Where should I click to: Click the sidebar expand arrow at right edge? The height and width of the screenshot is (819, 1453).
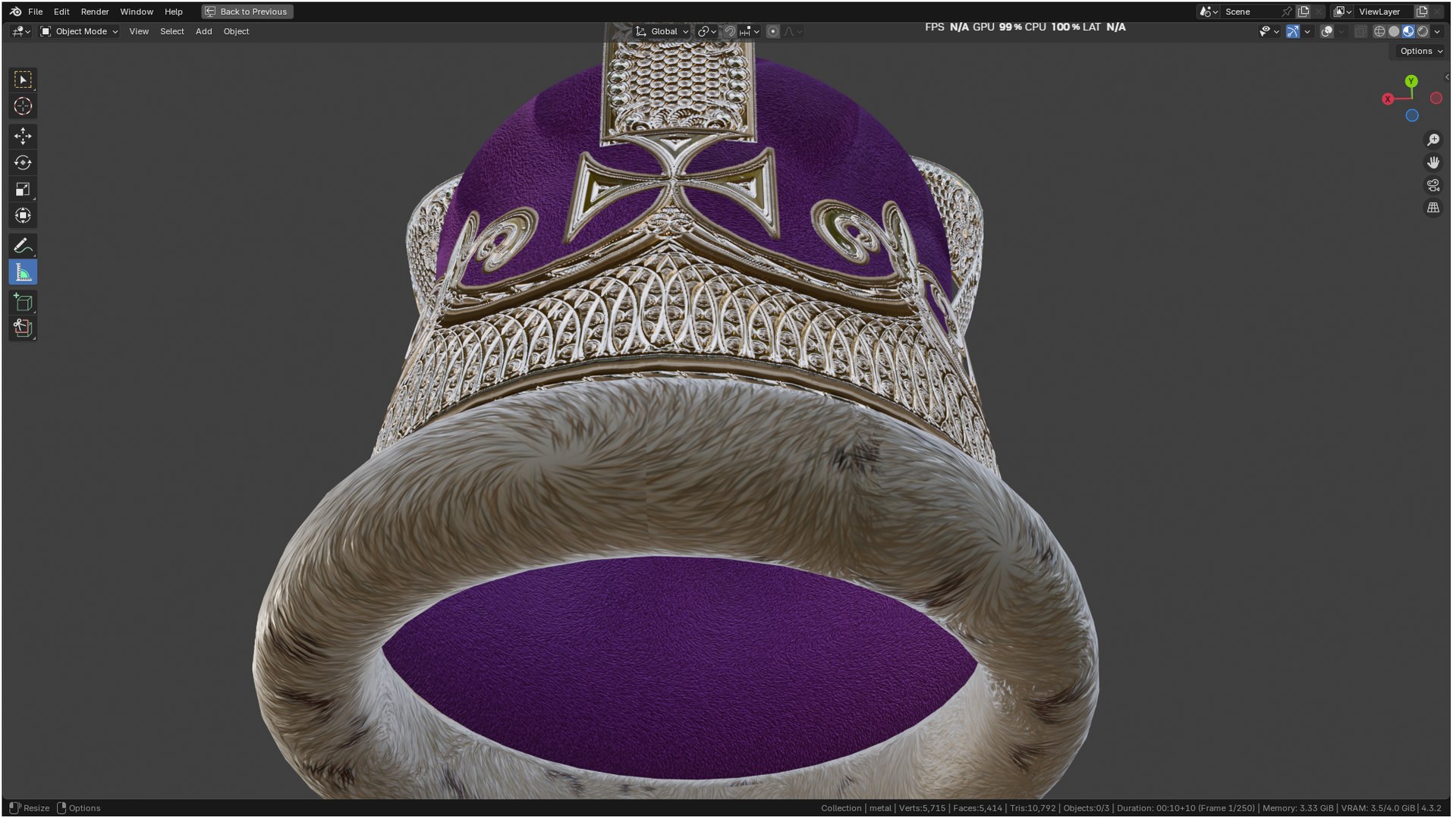coord(1447,77)
